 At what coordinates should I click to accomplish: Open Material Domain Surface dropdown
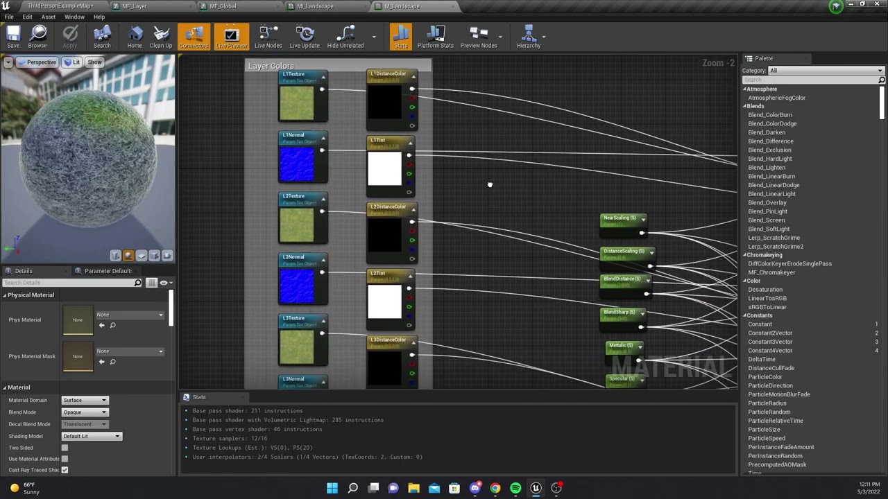pos(85,401)
